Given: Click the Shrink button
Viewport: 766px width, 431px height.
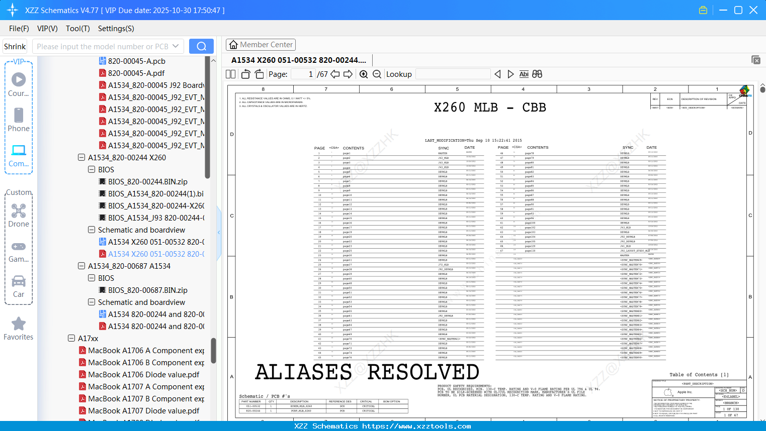Looking at the screenshot, I should click(15, 46).
